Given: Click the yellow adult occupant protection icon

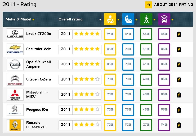Looking at the screenshot, I should pyautogui.click(x=110, y=19).
